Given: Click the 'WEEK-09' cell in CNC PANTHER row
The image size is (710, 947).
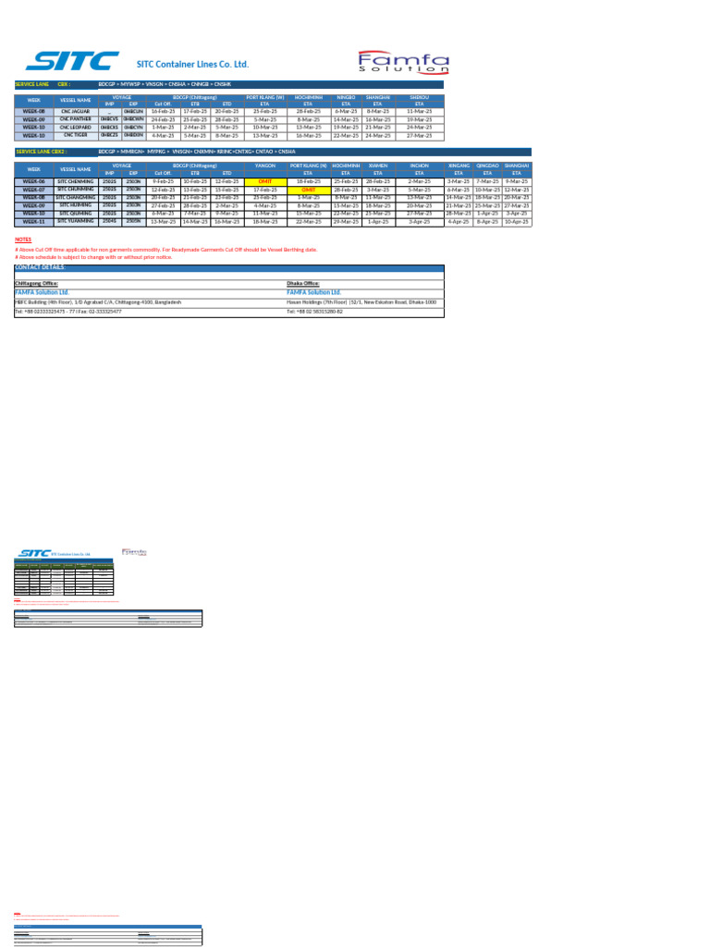Looking at the screenshot, I should point(34,119).
